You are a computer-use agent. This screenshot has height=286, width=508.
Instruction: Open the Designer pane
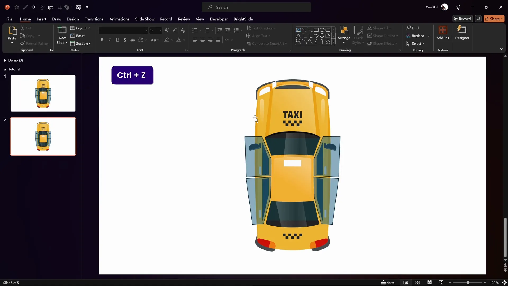coord(462,33)
